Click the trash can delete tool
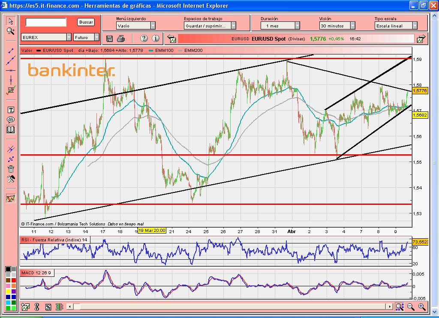This screenshot has height=318, width=439. [x=11, y=169]
